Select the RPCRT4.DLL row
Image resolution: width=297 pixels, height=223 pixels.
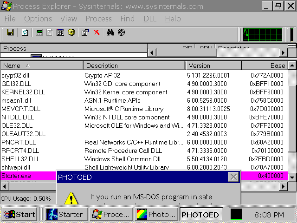[144, 151]
